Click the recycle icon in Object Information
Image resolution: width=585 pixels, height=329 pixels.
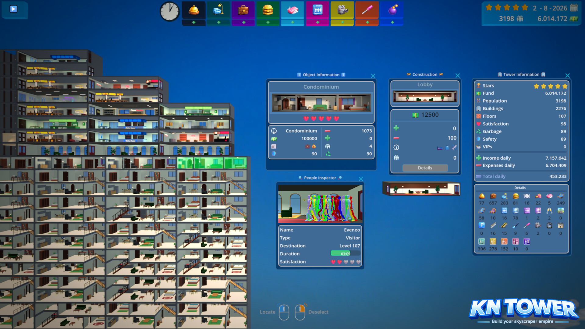pyautogui.click(x=328, y=154)
